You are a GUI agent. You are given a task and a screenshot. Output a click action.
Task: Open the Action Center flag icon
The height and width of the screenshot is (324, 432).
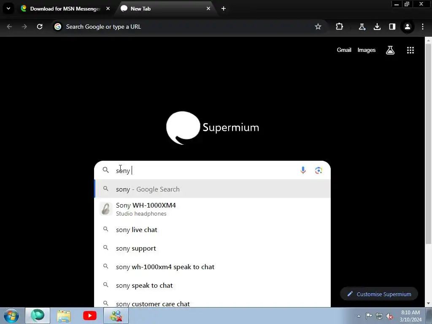pyautogui.click(x=369, y=316)
